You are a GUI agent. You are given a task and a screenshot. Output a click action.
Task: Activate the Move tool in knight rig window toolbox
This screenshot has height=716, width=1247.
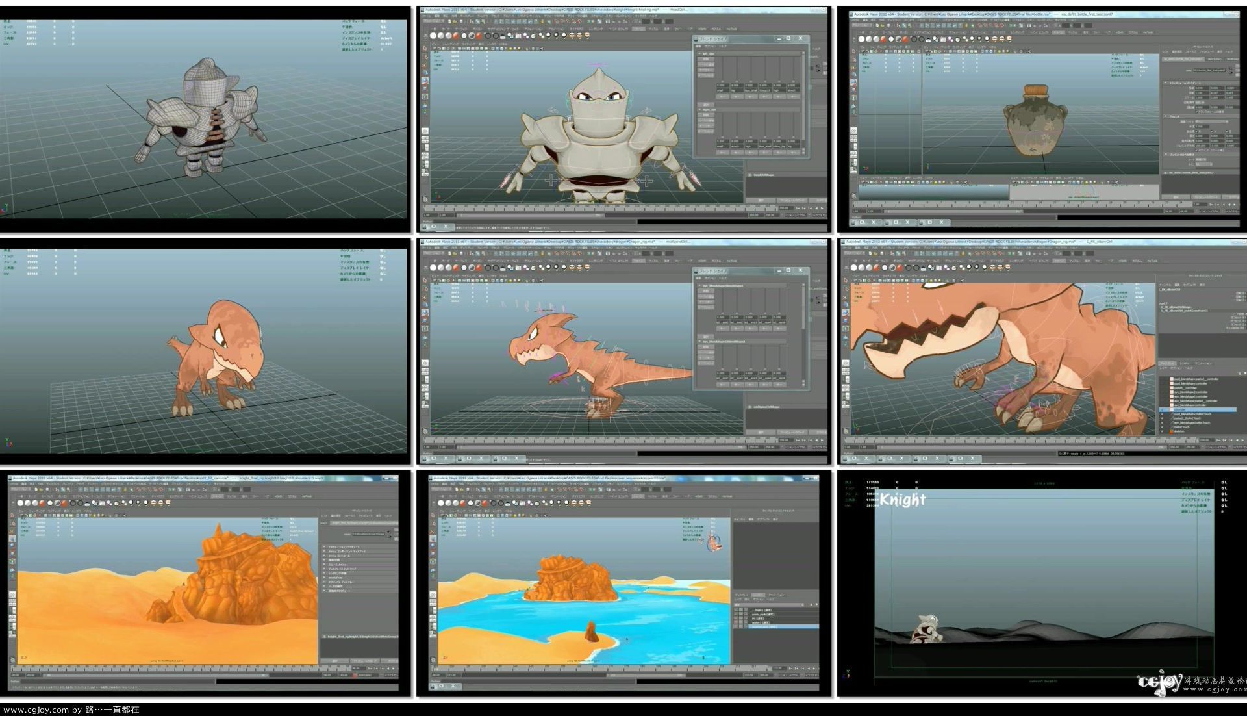click(x=425, y=73)
